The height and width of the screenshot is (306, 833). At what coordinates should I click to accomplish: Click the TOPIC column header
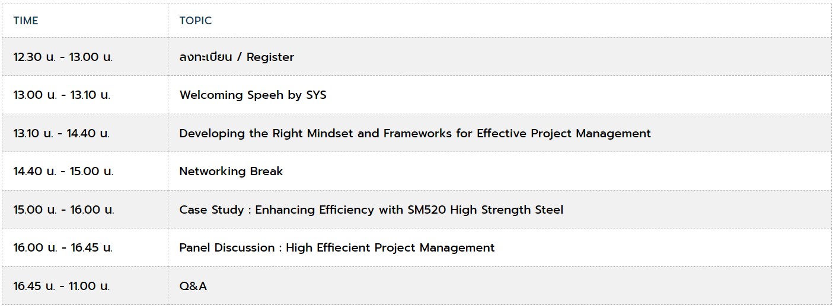pyautogui.click(x=196, y=21)
